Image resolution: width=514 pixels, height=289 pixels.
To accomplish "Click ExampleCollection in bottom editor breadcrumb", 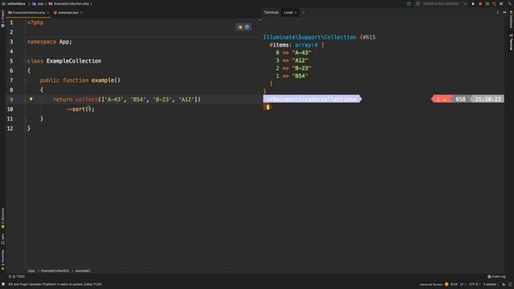I will click(x=55, y=271).
